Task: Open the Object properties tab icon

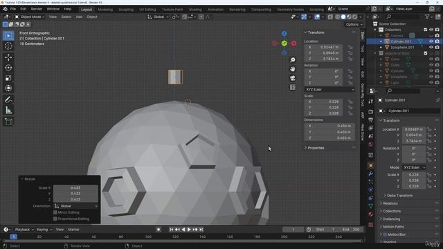Action: click(371, 165)
